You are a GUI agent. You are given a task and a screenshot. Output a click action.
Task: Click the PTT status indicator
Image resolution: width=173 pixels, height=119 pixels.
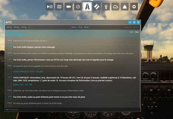point(31,27)
